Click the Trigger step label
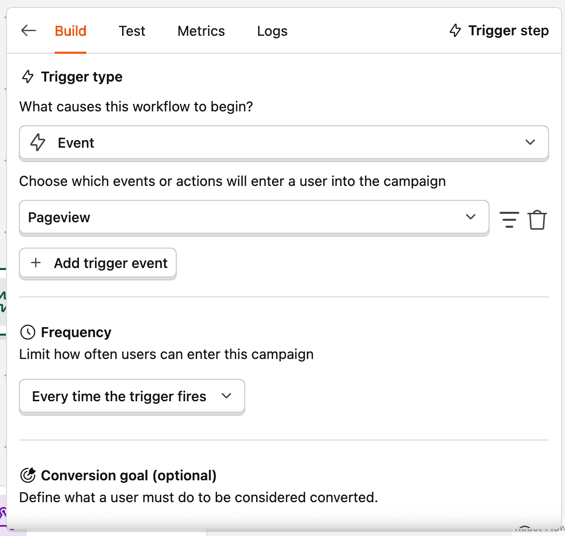 [508, 31]
